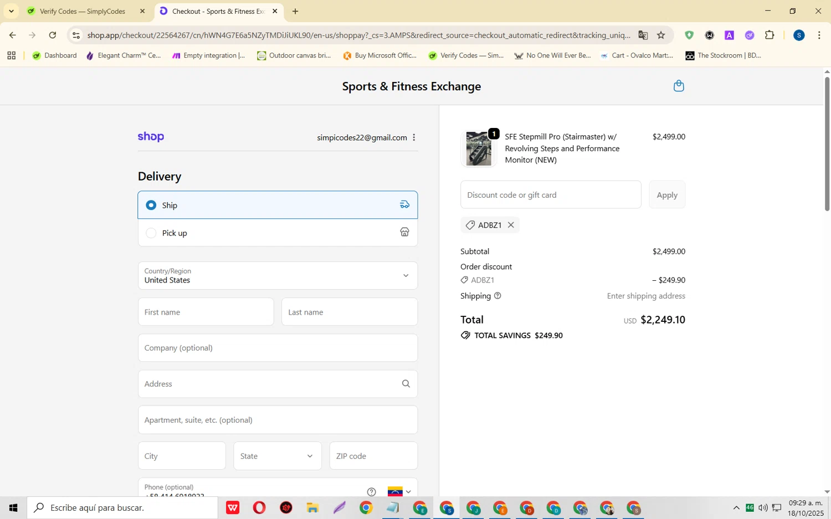Open the No One Will Ever Be... bookmark

pyautogui.click(x=552, y=55)
